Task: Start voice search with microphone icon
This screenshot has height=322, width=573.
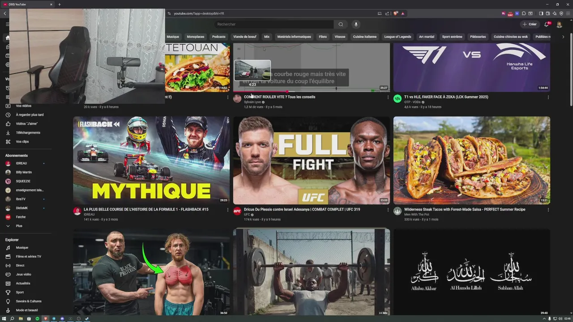Action: pyautogui.click(x=356, y=24)
